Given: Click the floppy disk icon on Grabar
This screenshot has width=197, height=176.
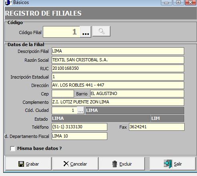Looking at the screenshot, I should [21, 164].
